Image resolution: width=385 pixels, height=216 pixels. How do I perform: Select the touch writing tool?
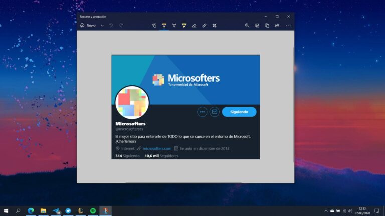pyautogui.click(x=154, y=25)
